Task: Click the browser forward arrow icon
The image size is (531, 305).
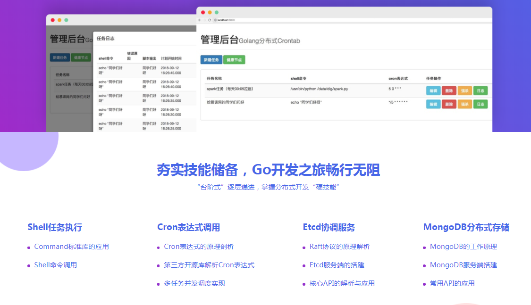Action: coord(204,20)
